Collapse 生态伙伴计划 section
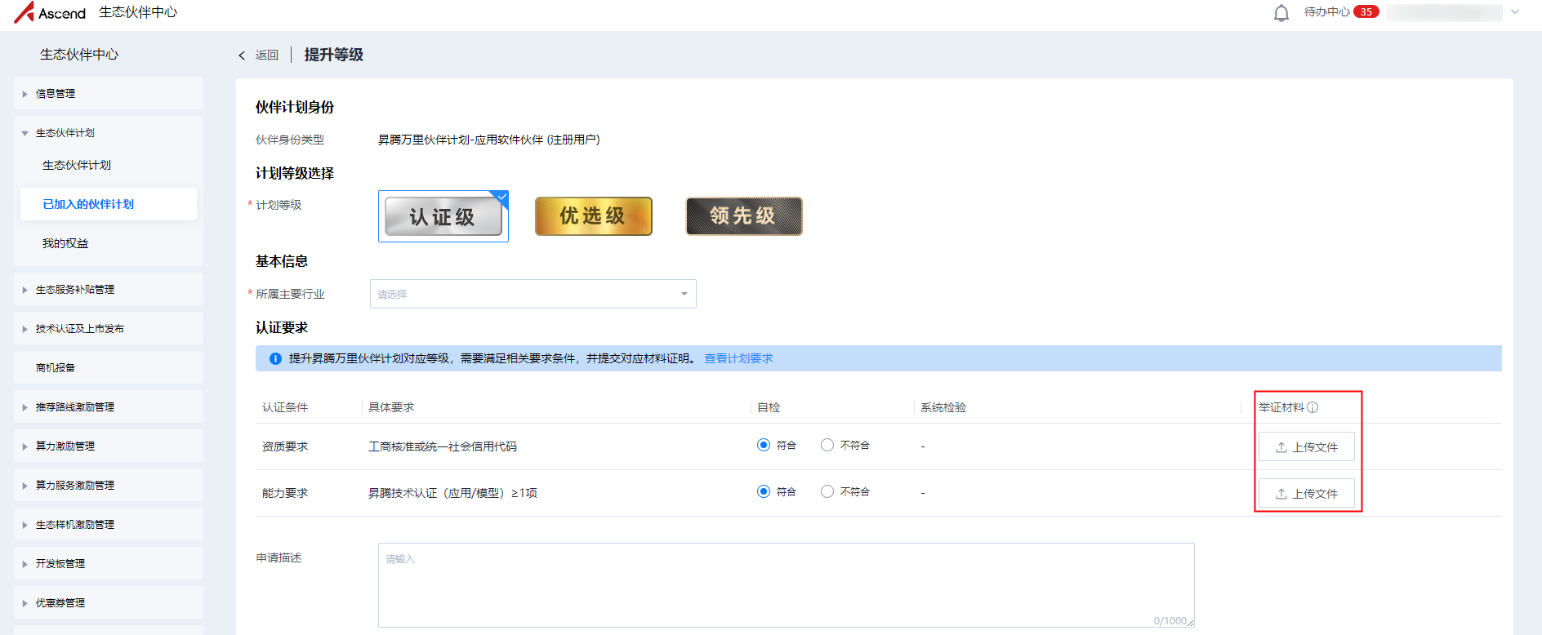Screen dimensions: 1542x635 [109, 133]
